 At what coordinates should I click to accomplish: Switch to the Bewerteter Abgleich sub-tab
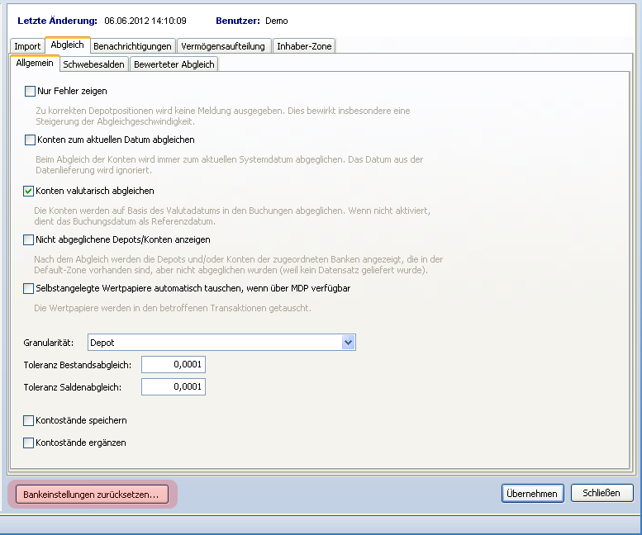[174, 64]
